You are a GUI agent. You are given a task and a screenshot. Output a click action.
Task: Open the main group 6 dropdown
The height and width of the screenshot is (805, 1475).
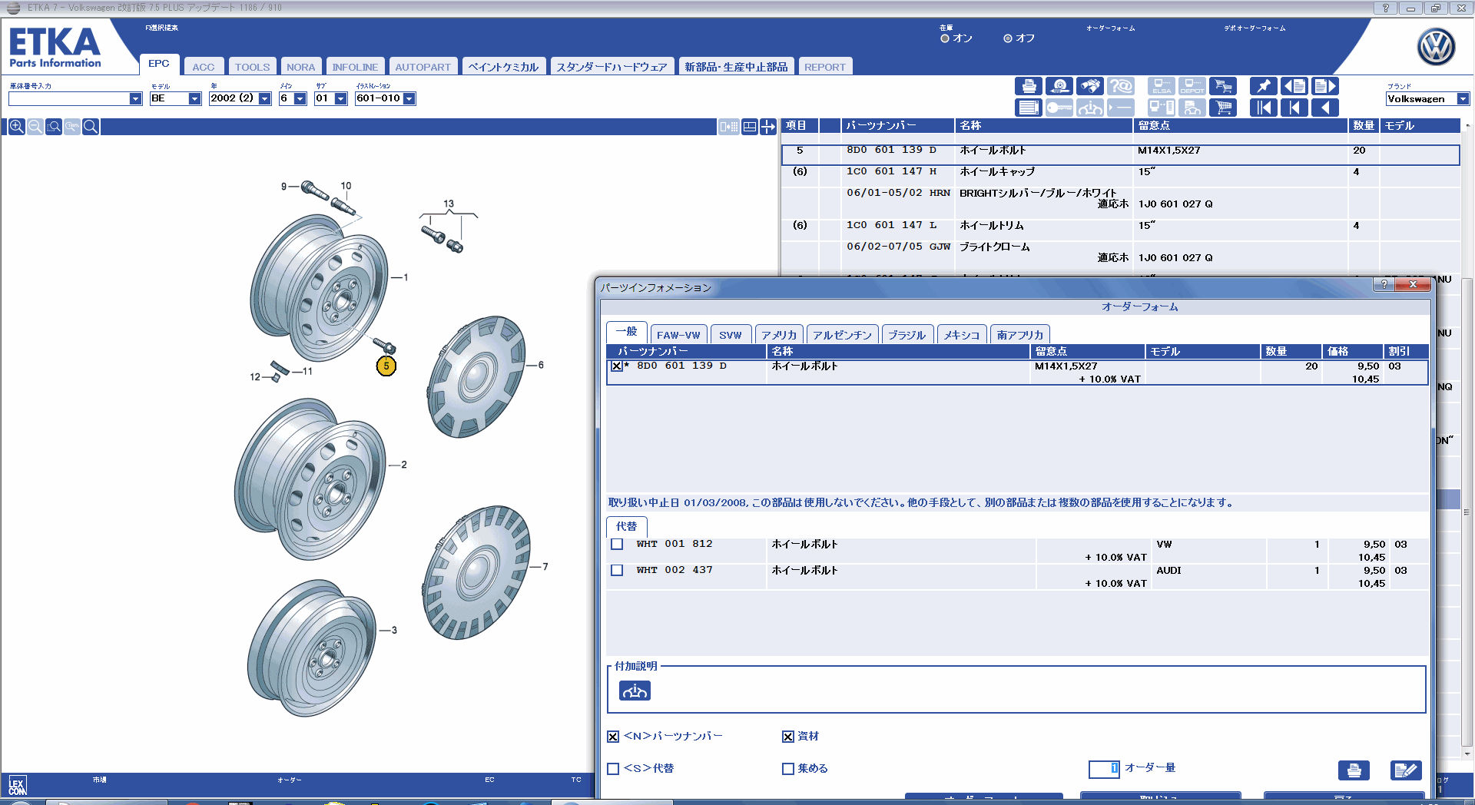300,99
